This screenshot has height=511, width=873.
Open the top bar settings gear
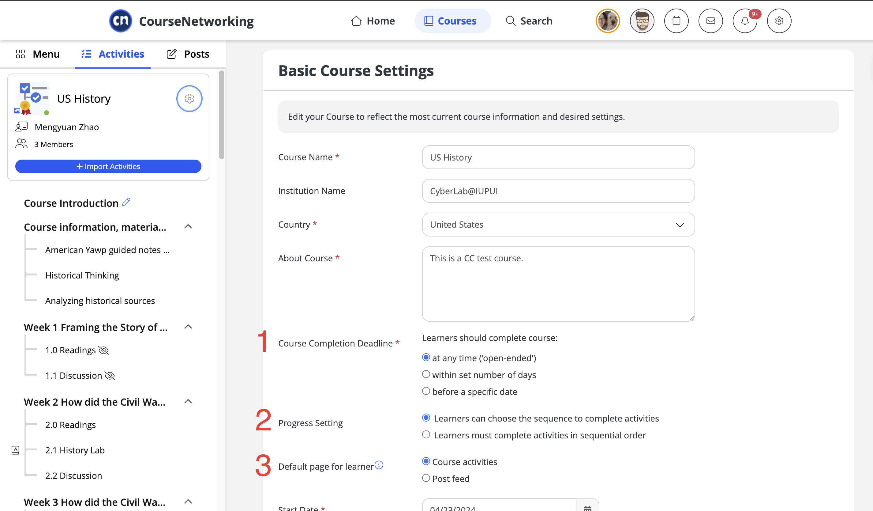tap(779, 21)
